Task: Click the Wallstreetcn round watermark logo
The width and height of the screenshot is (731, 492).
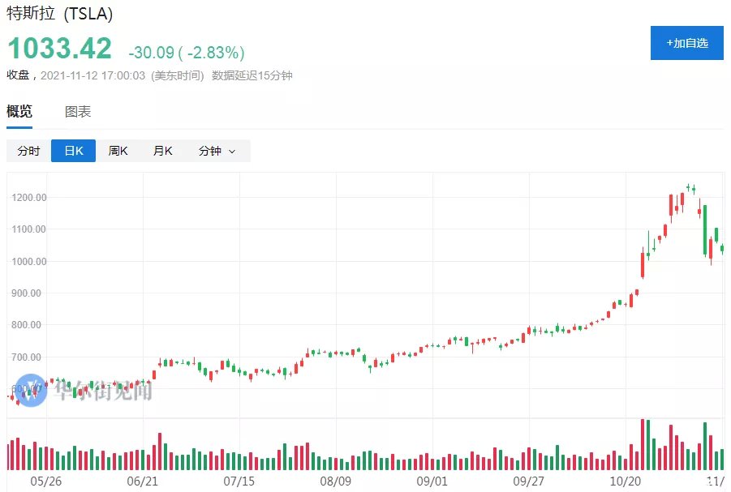Action: (31, 391)
